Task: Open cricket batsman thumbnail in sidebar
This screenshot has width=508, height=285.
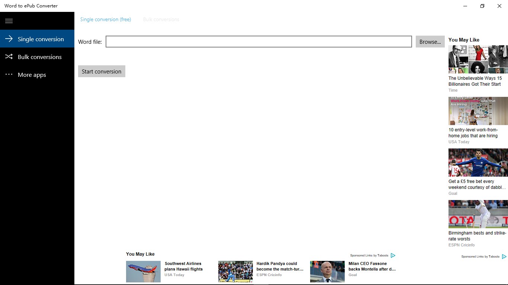Action: 478,214
